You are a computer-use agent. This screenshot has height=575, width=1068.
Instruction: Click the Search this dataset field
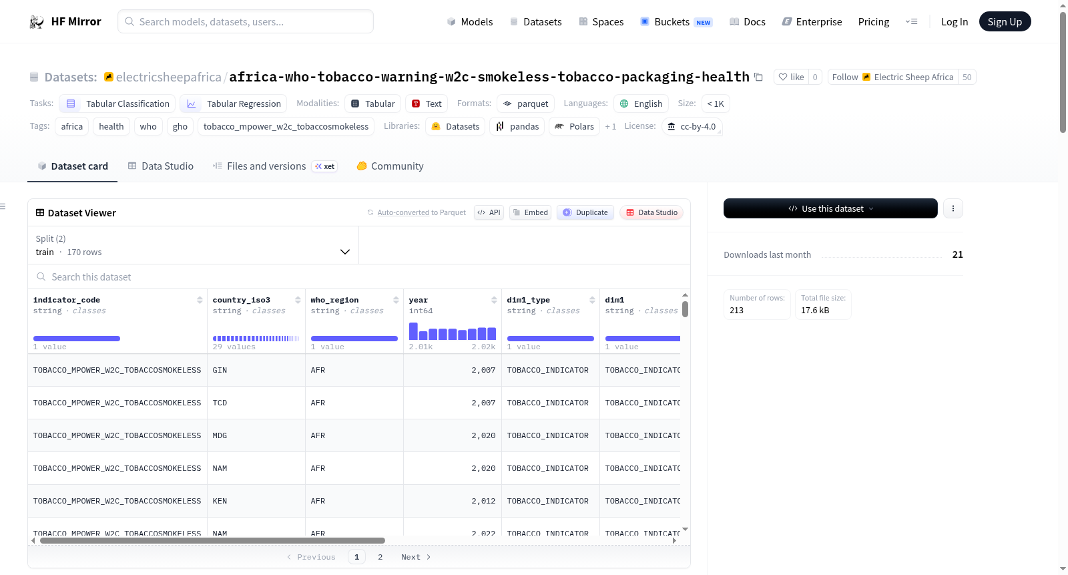(x=359, y=276)
